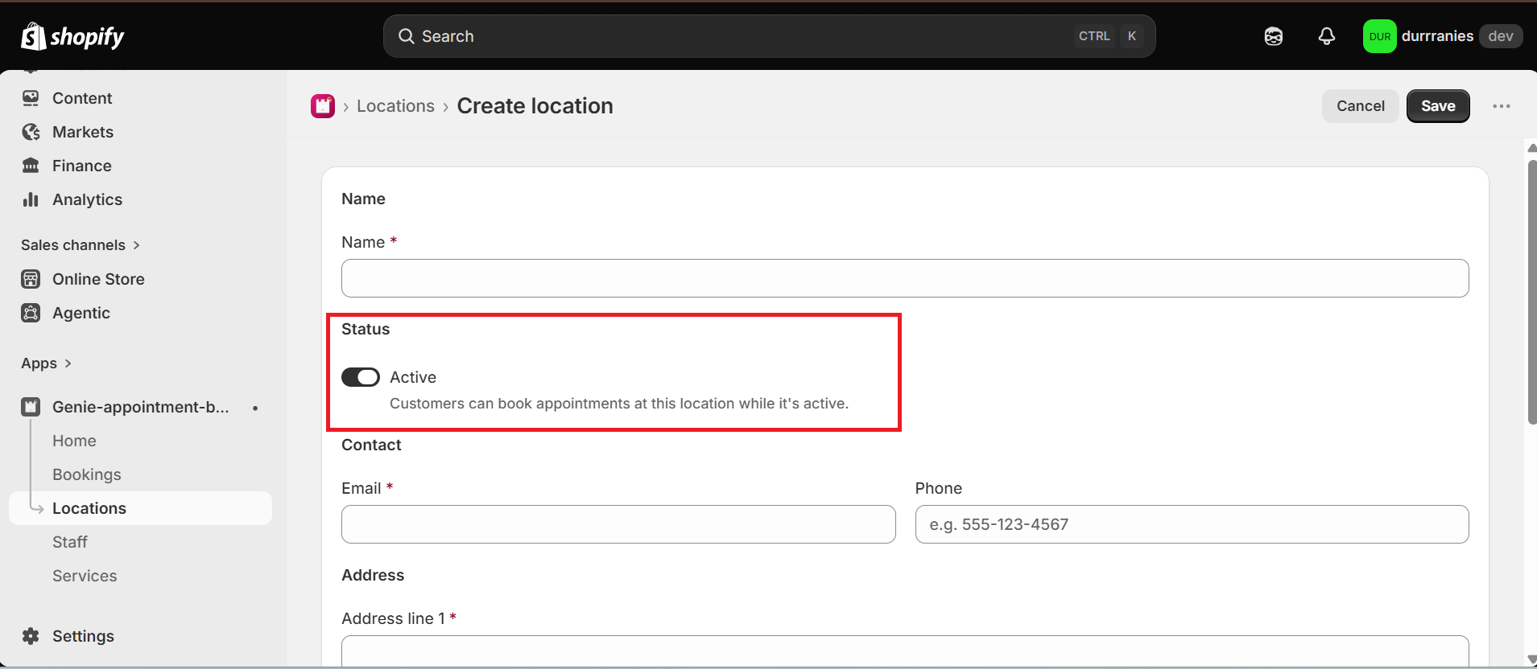This screenshot has width=1537, height=669.
Task: Click the Settings gear icon
Action: (x=31, y=636)
